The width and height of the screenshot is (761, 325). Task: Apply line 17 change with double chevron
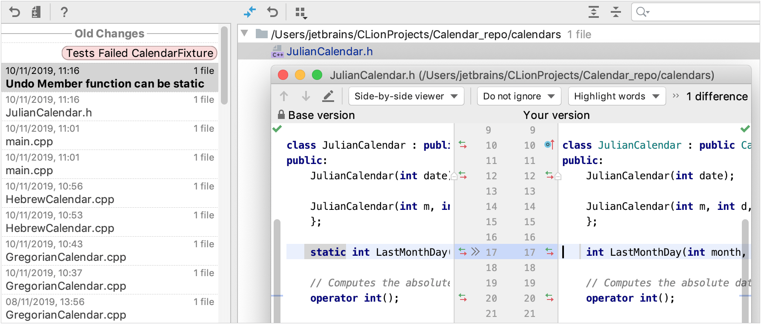point(475,252)
